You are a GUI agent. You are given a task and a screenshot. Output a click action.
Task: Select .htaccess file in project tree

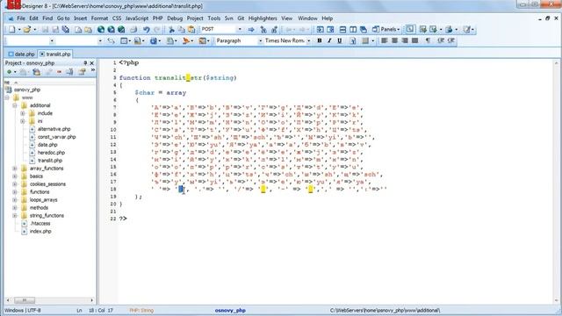pyautogui.click(x=40, y=224)
